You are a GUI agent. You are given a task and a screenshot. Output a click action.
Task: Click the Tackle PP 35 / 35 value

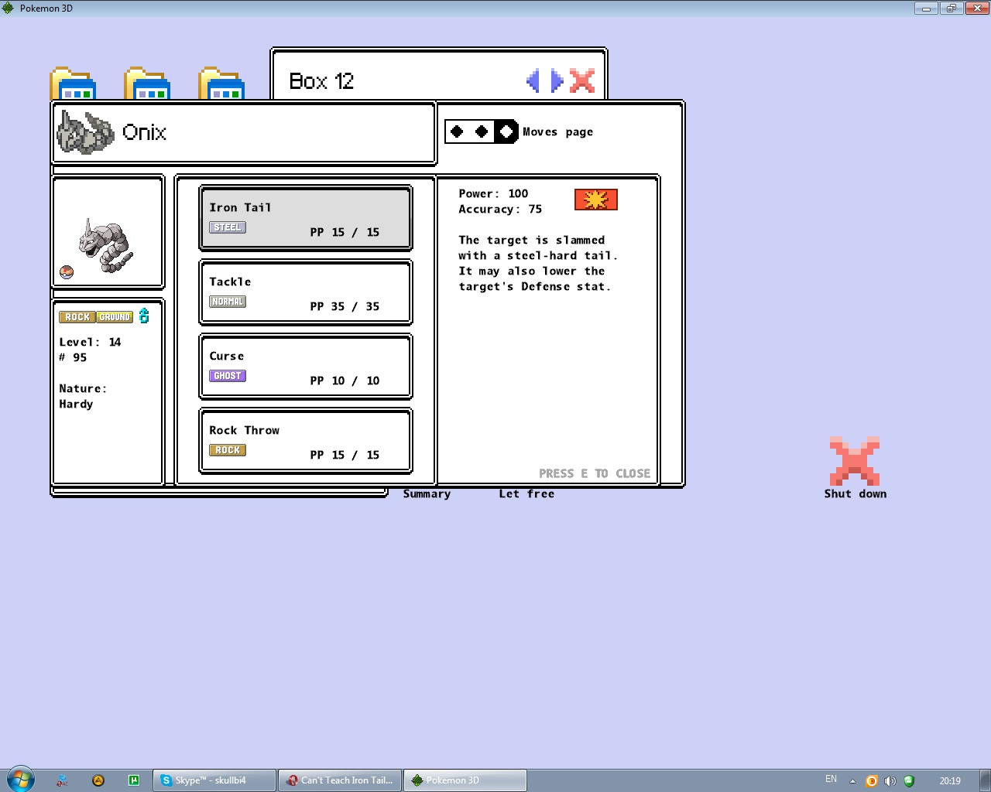pos(345,306)
